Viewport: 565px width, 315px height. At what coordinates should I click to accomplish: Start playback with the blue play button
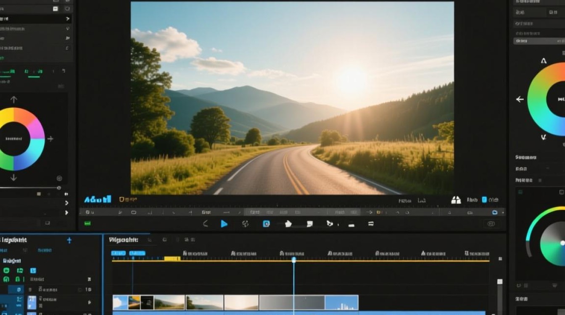click(224, 224)
